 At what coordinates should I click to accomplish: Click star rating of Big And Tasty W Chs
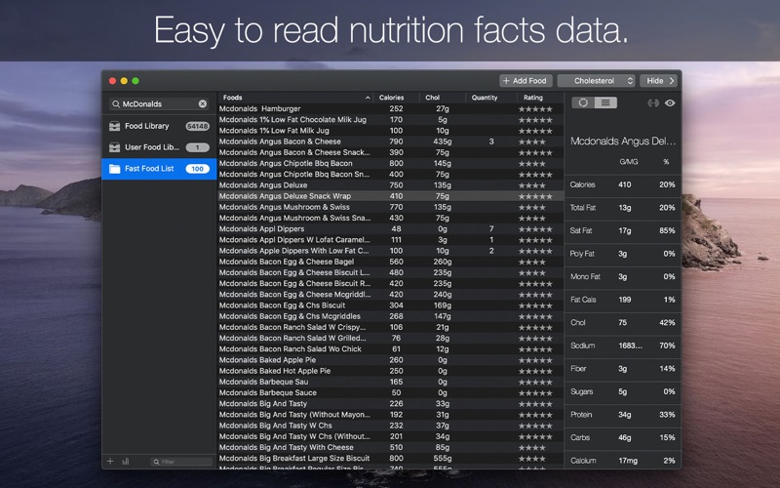tap(535, 427)
